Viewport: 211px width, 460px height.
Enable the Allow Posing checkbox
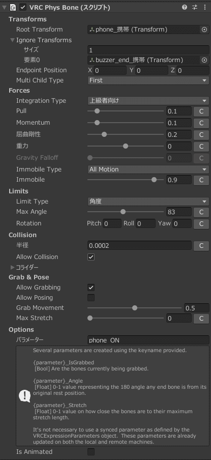click(x=91, y=298)
